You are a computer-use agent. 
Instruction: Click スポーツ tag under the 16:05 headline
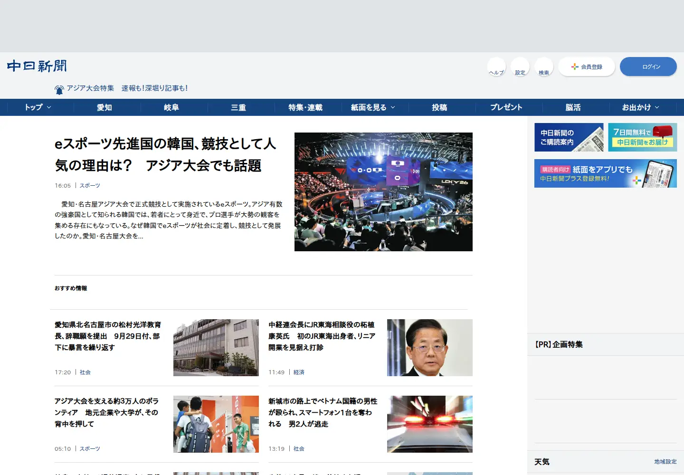click(x=90, y=186)
